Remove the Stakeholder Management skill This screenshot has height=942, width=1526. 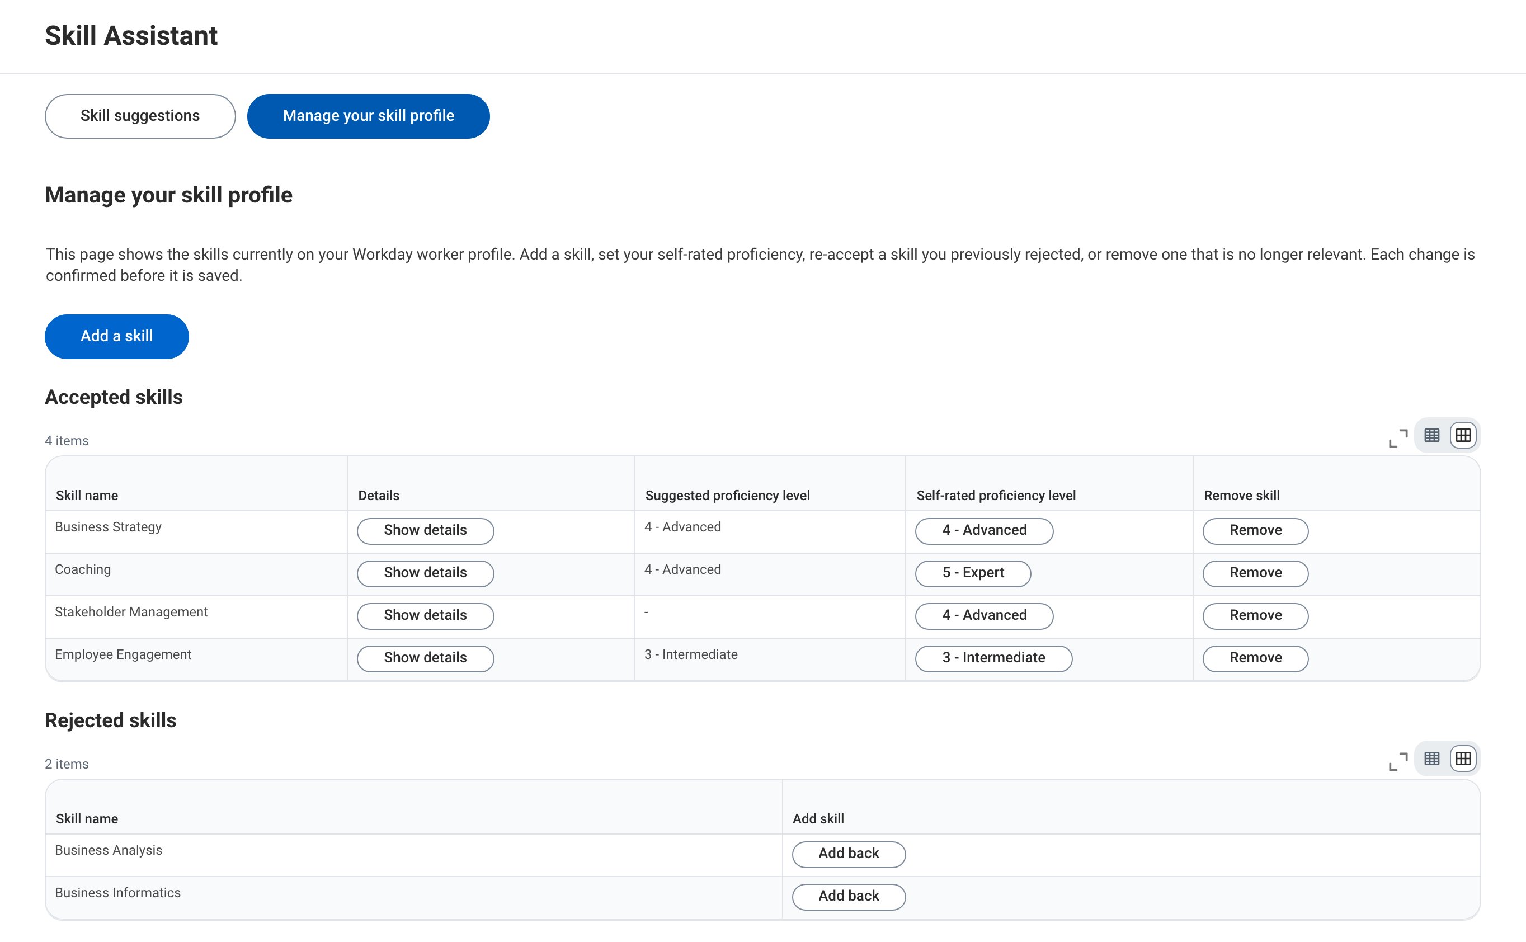click(1255, 615)
